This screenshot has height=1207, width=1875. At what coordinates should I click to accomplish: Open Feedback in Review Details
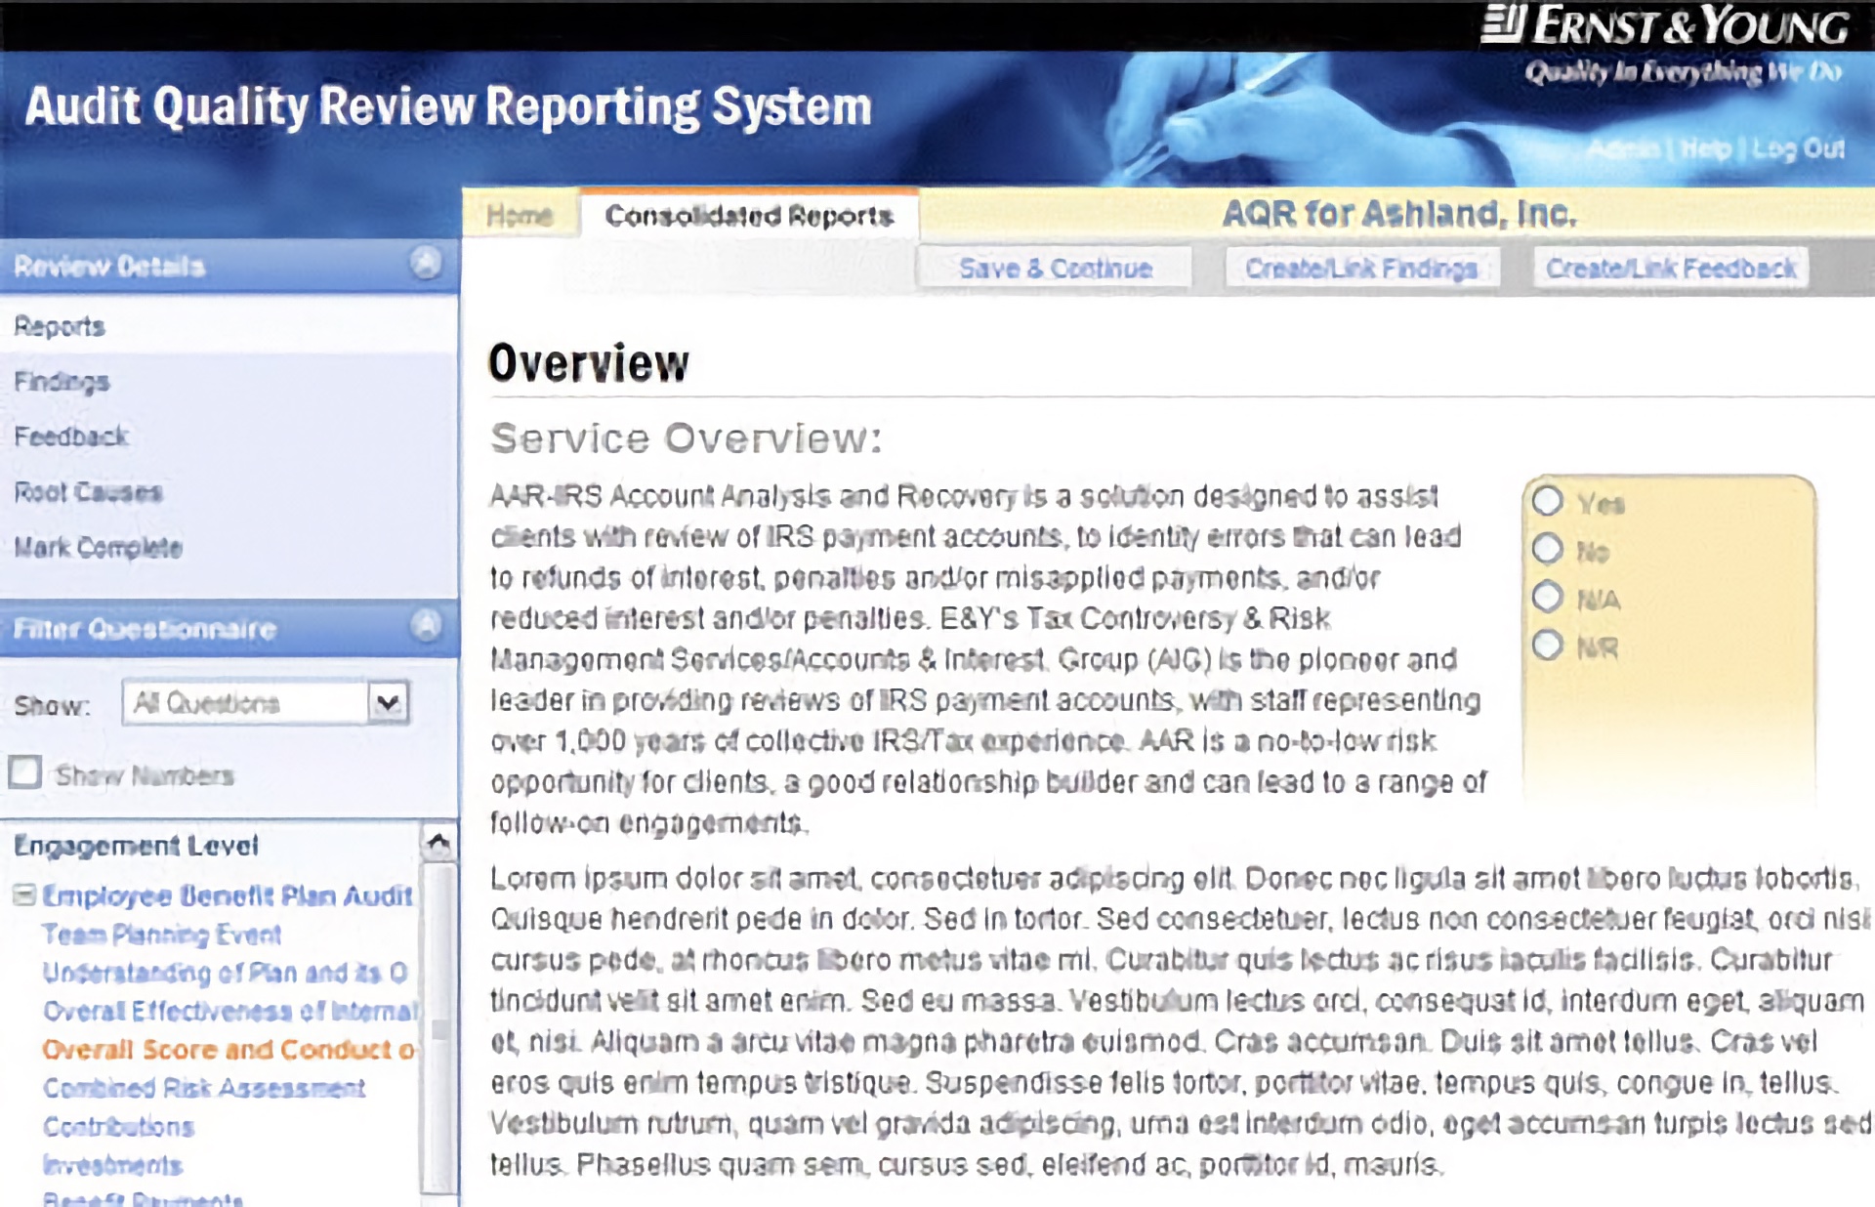coord(70,437)
